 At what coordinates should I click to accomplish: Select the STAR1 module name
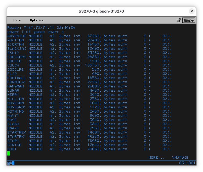(x=13, y=141)
